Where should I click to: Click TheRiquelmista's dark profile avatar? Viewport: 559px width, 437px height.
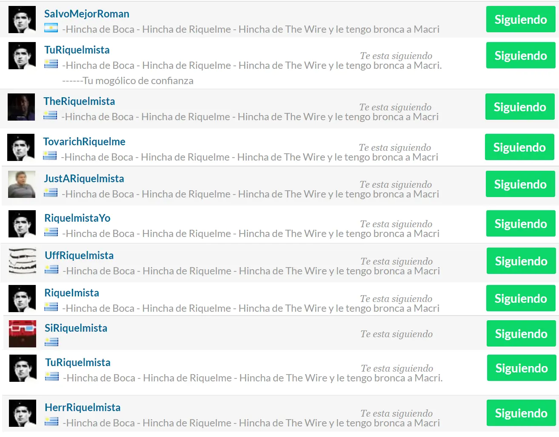point(21,107)
